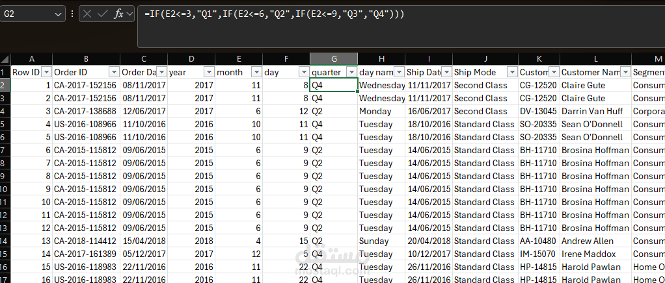The width and height of the screenshot is (665, 283).
Task: Open Customer Name filter dropdown
Action: pyautogui.click(x=625, y=72)
